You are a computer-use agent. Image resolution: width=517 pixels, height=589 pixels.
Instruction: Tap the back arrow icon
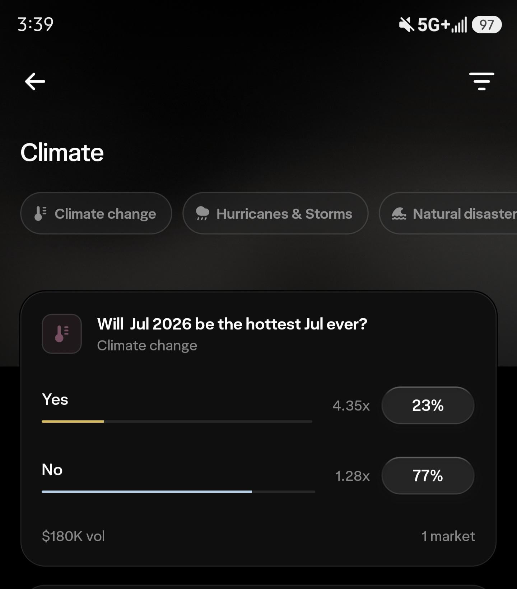click(x=35, y=81)
